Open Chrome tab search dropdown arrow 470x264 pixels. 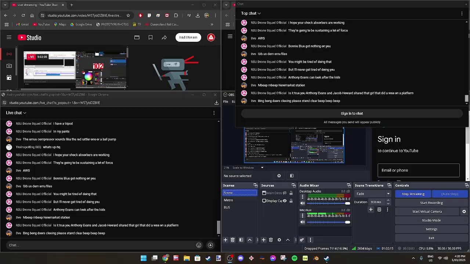pos(5,5)
